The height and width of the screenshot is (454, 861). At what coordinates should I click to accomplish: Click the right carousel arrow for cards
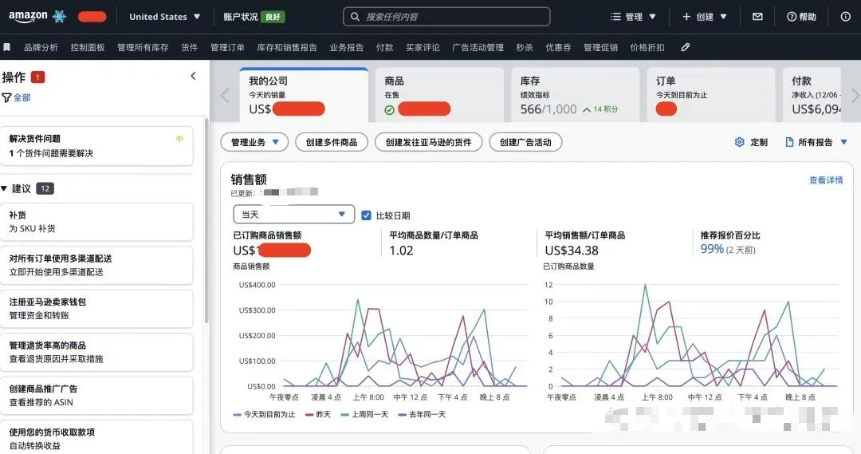pyautogui.click(x=855, y=95)
